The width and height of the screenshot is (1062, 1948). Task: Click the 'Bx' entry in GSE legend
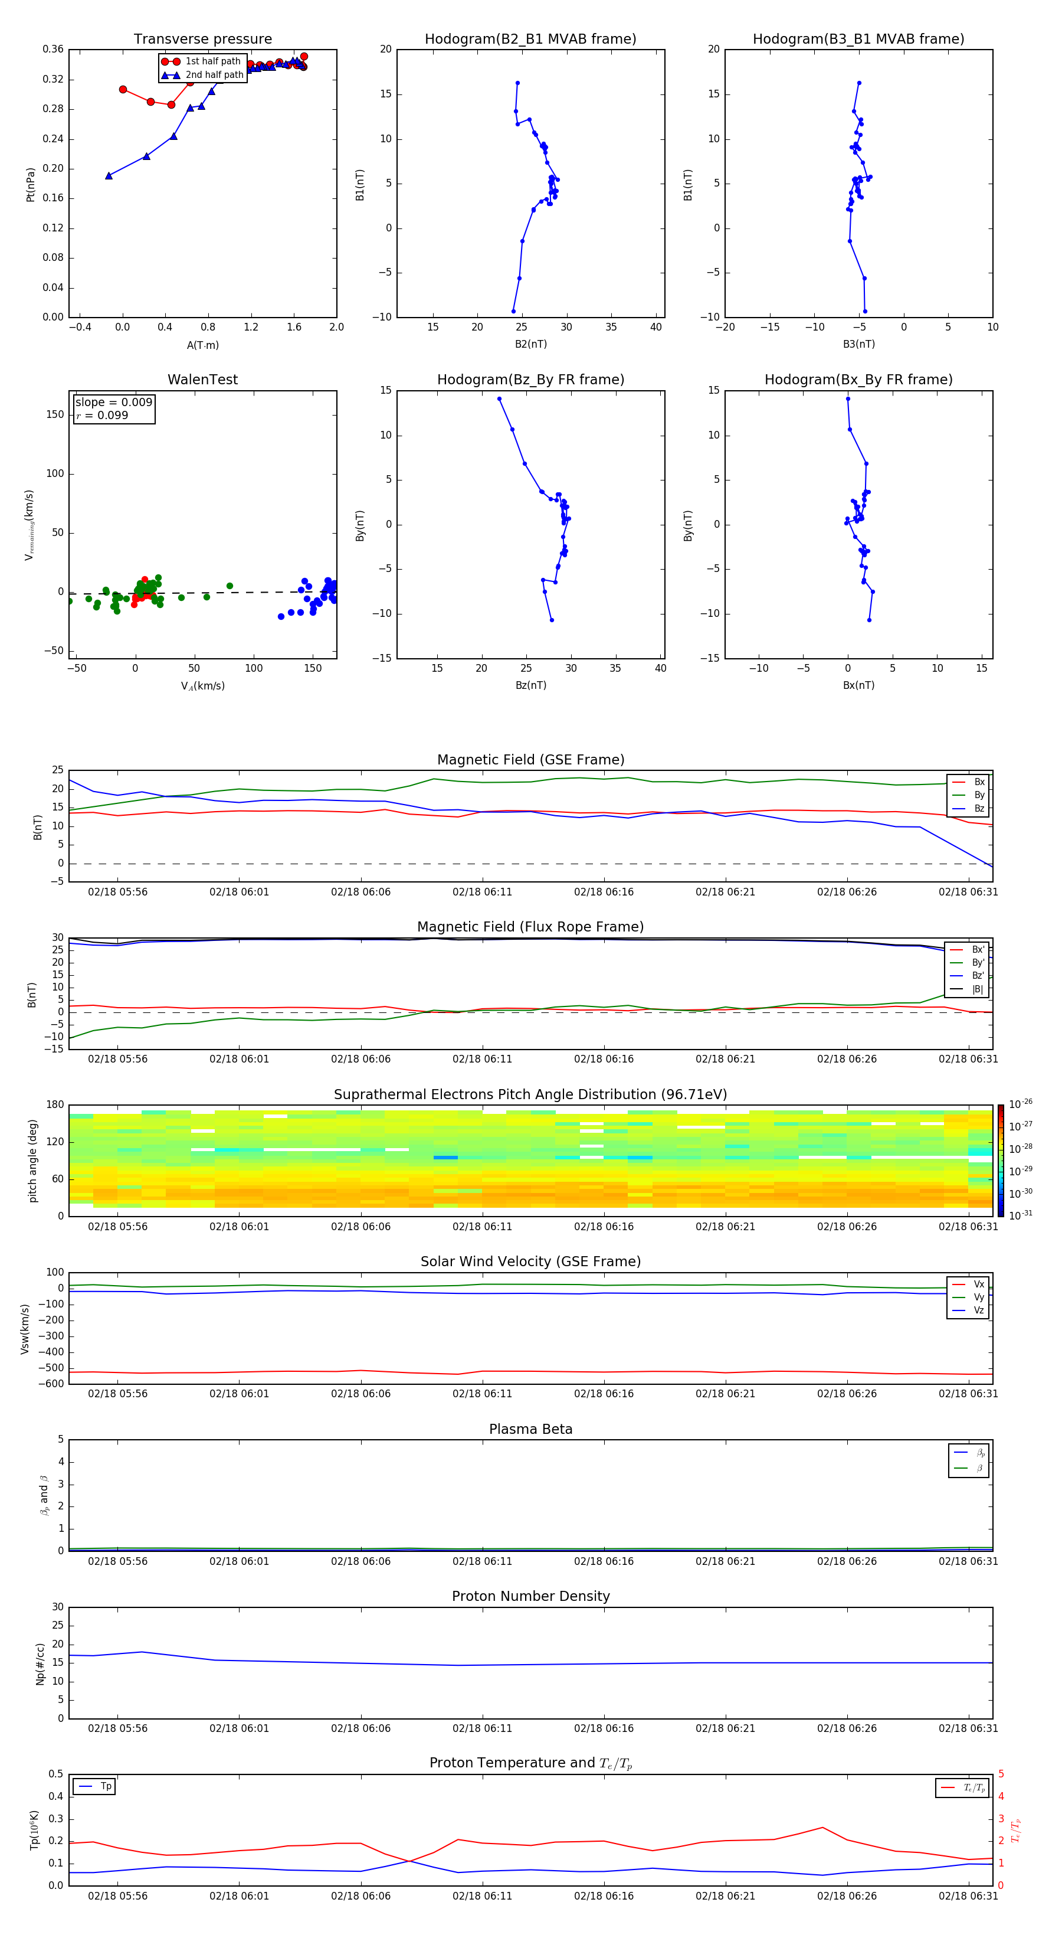coord(969,782)
